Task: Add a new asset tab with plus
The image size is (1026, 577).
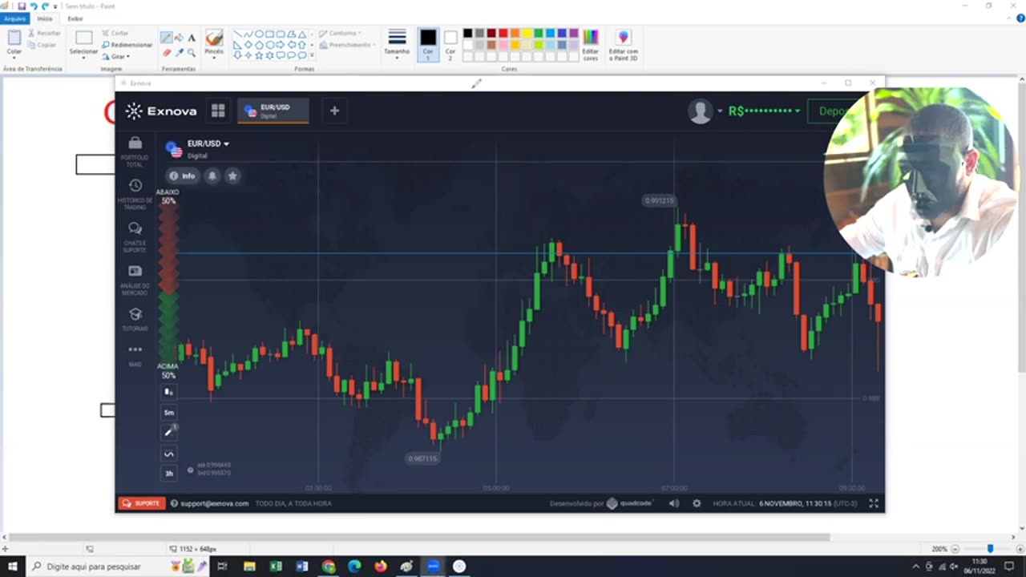Action: point(334,111)
